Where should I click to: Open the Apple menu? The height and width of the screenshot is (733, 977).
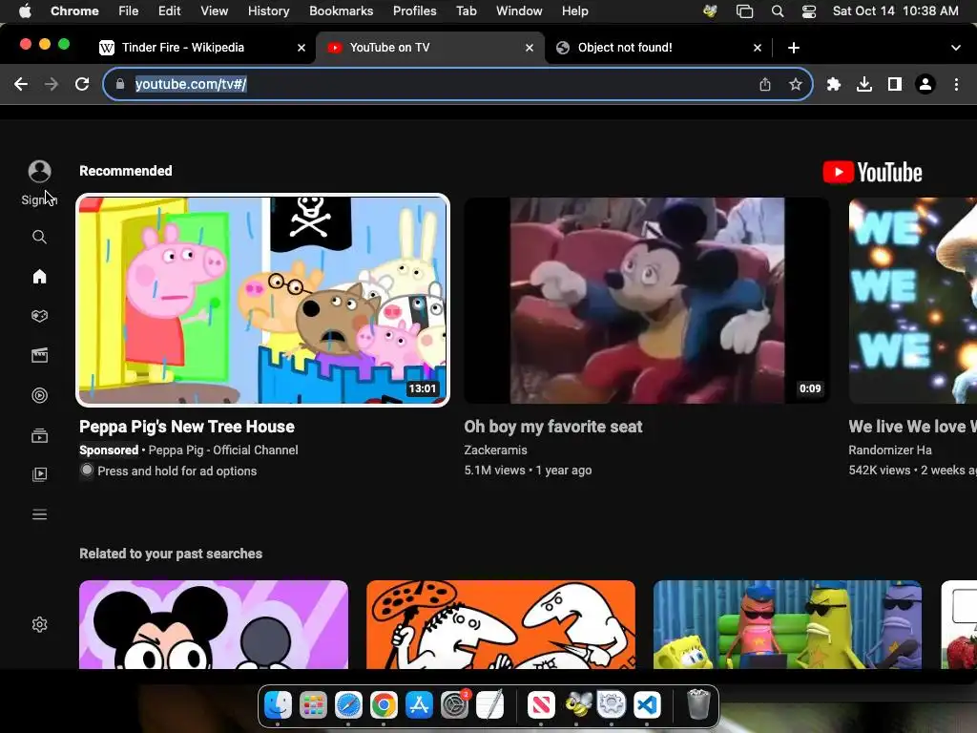[25, 11]
